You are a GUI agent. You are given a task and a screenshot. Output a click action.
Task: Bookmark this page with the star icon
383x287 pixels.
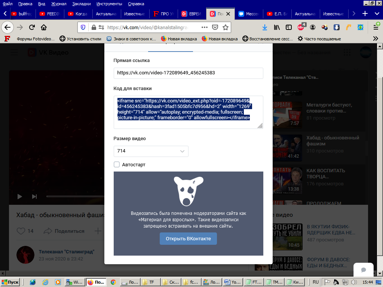[226, 27]
